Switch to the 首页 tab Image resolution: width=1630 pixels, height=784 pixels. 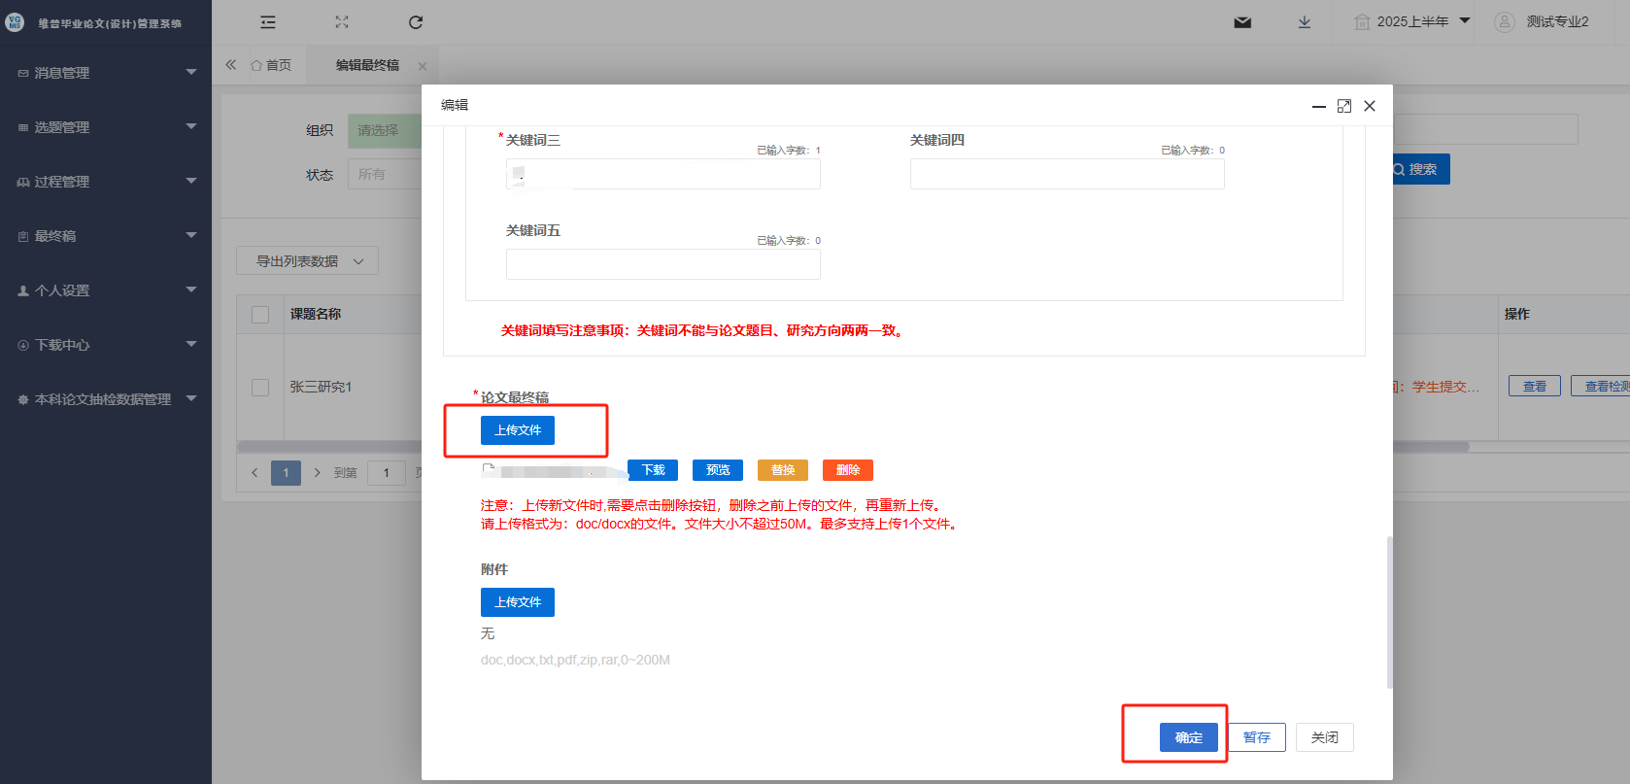pyautogui.click(x=271, y=65)
